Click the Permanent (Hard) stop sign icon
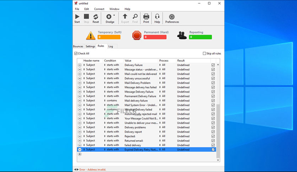 pos(136,36)
